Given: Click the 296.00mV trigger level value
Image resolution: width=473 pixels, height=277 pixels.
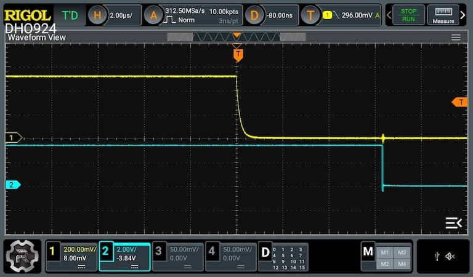Looking at the screenshot, I should [x=357, y=15].
